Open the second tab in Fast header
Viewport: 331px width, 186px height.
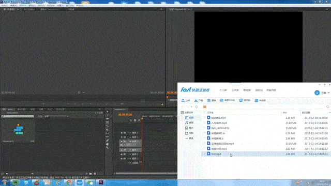[x=235, y=90]
